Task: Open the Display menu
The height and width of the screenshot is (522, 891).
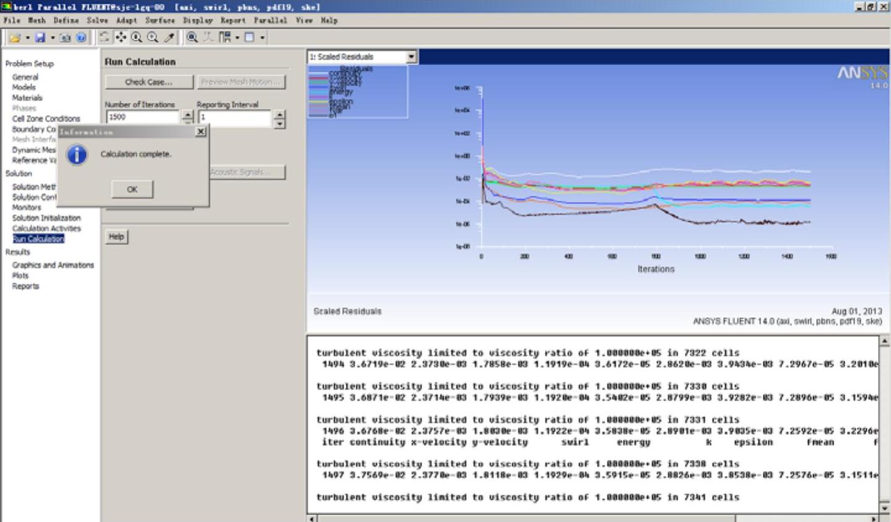Action: coord(198,20)
